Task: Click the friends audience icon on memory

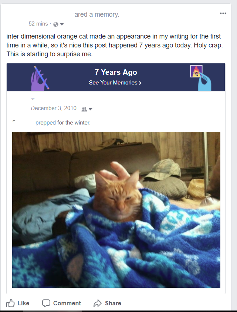Action: pos(84,109)
